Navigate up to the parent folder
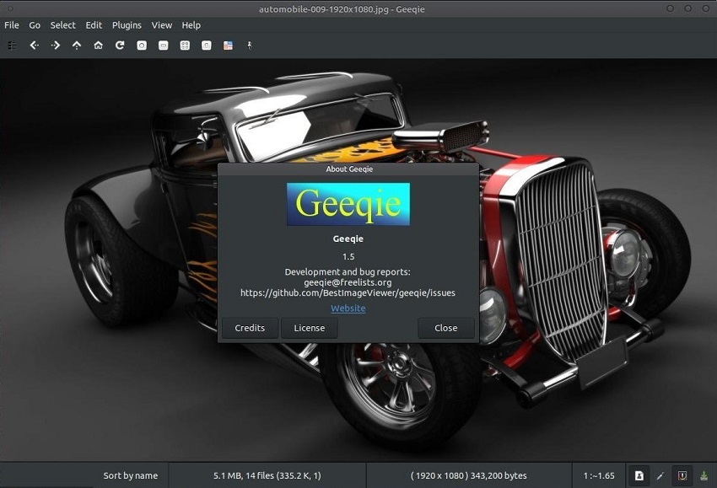The width and height of the screenshot is (717, 488). click(75, 46)
